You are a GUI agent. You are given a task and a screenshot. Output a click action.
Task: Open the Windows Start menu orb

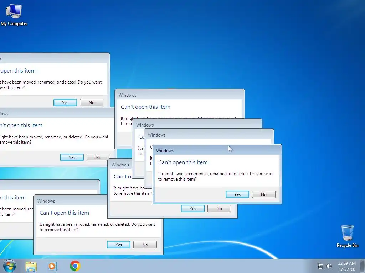pyautogui.click(x=9, y=266)
